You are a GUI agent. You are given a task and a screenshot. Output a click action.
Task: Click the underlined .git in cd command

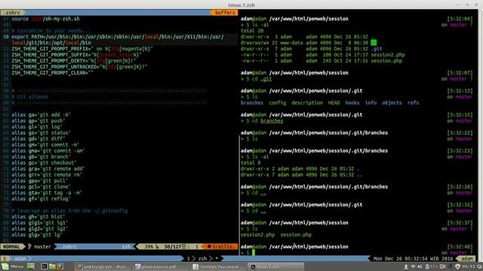[266, 79]
